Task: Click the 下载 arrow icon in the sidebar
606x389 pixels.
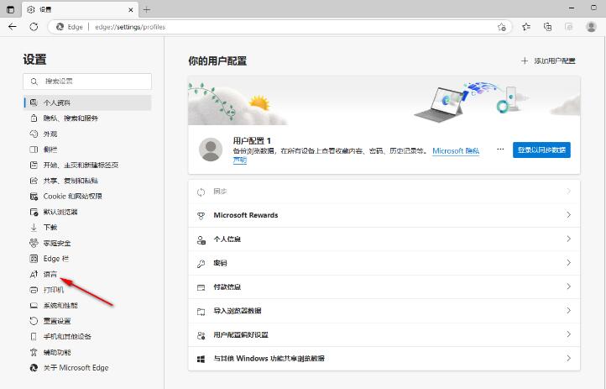Action: click(34, 228)
